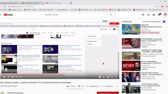Open the account avatar menu
The image size is (168, 94).
coord(165,15)
